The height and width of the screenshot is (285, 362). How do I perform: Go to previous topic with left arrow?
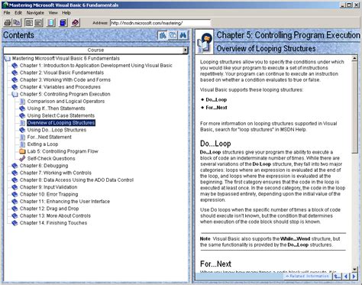tap(346, 276)
